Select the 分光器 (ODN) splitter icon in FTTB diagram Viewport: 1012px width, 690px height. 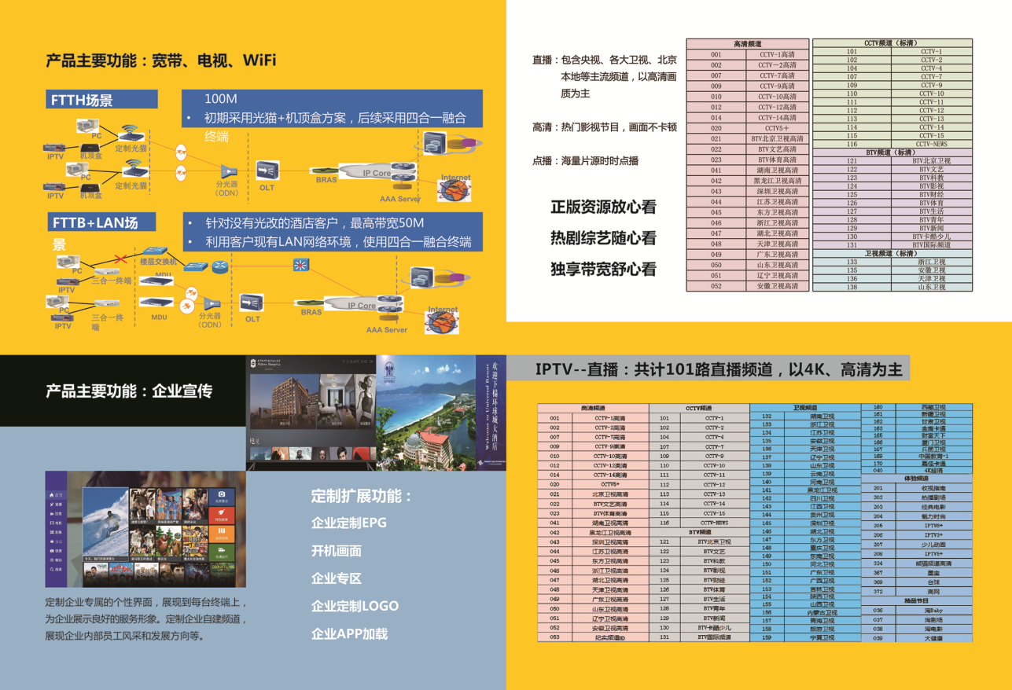[211, 303]
